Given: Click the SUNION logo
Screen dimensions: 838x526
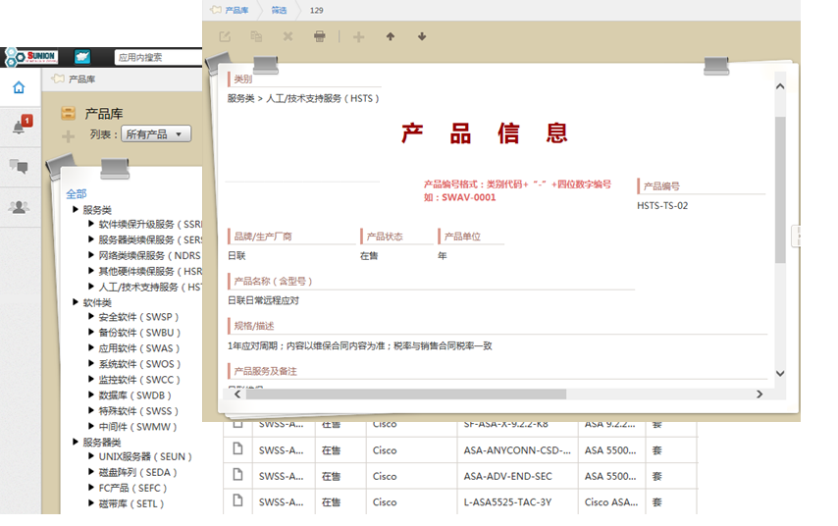Looking at the screenshot, I should coord(32,57).
